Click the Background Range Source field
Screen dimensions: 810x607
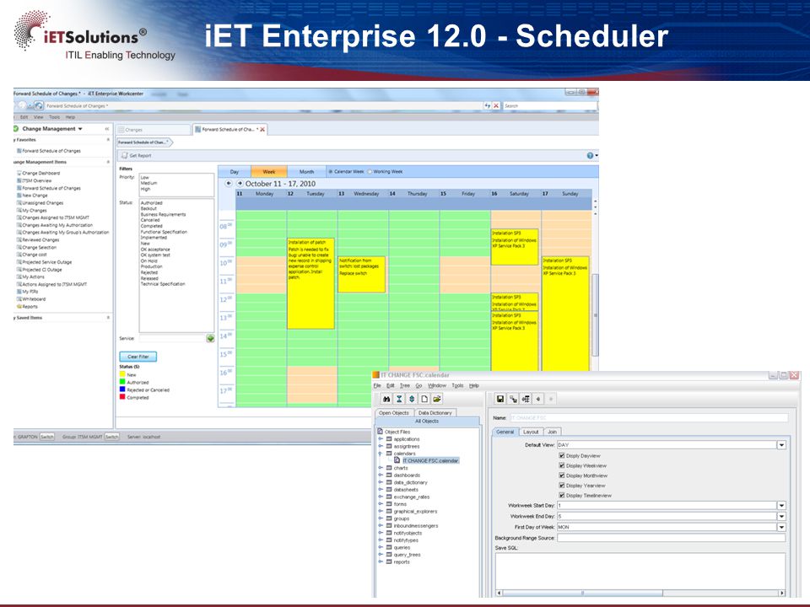pyautogui.click(x=671, y=538)
